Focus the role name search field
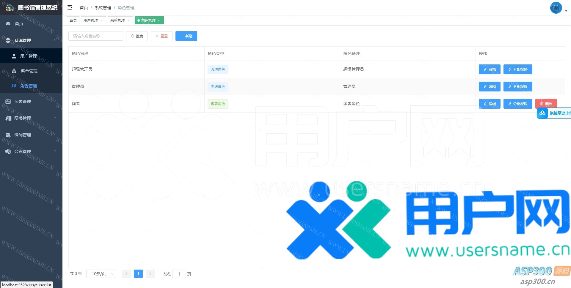This screenshot has height=288, width=571. 96,36
